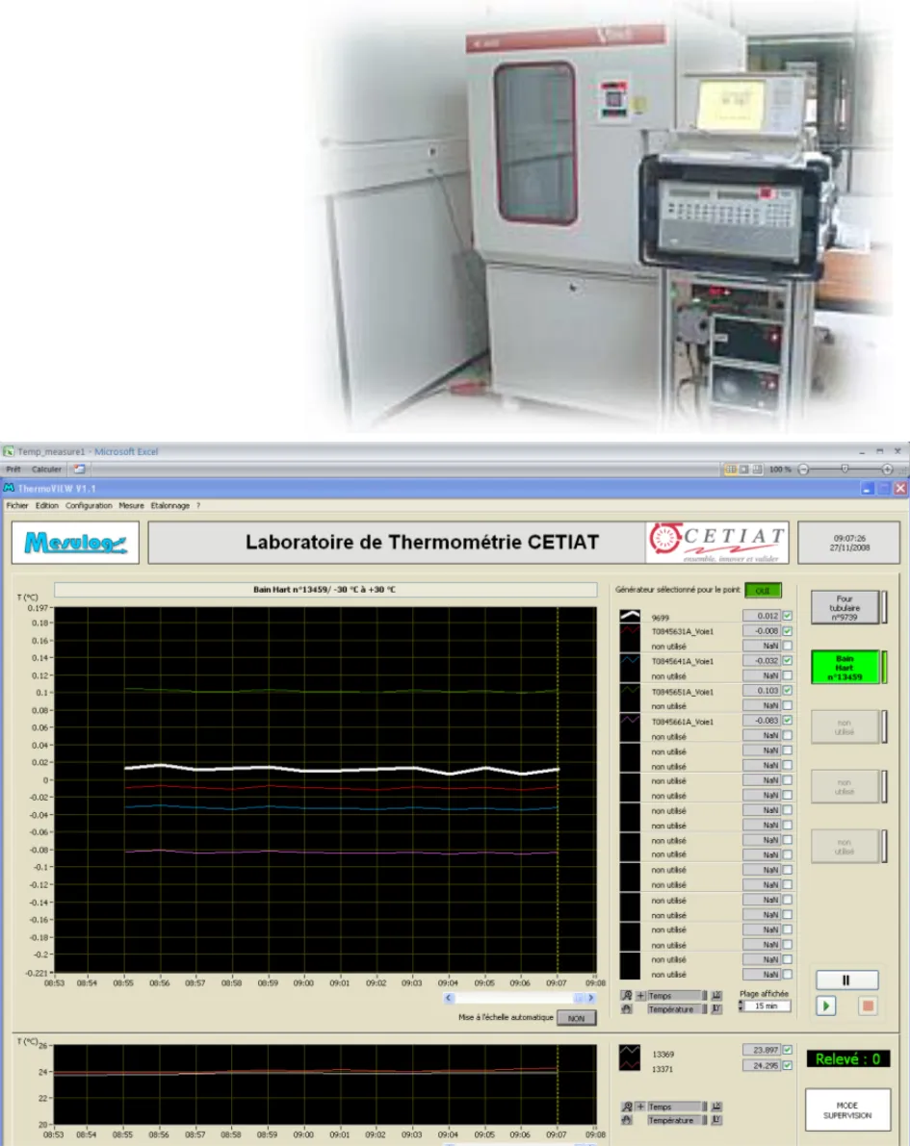This screenshot has height=1146, width=910.
Task: Uncheck the T0845641A_Voie1 checkbox
Action: (787, 661)
